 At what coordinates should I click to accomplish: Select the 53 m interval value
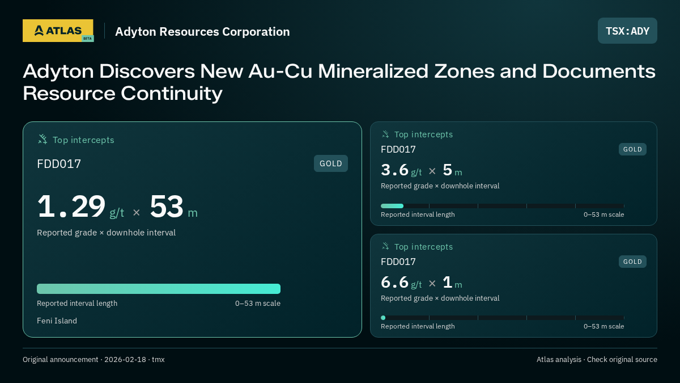173,207
